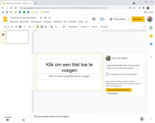This screenshot has height=123, width=155.
Task: Open the Invoegen menu
Action: tap(48, 22)
